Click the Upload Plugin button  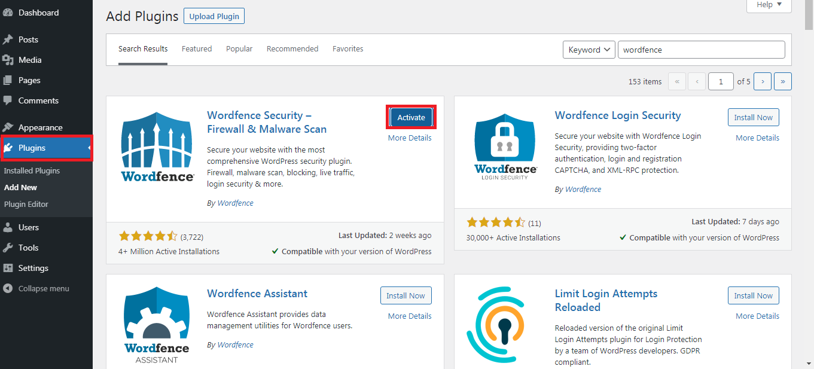(214, 16)
